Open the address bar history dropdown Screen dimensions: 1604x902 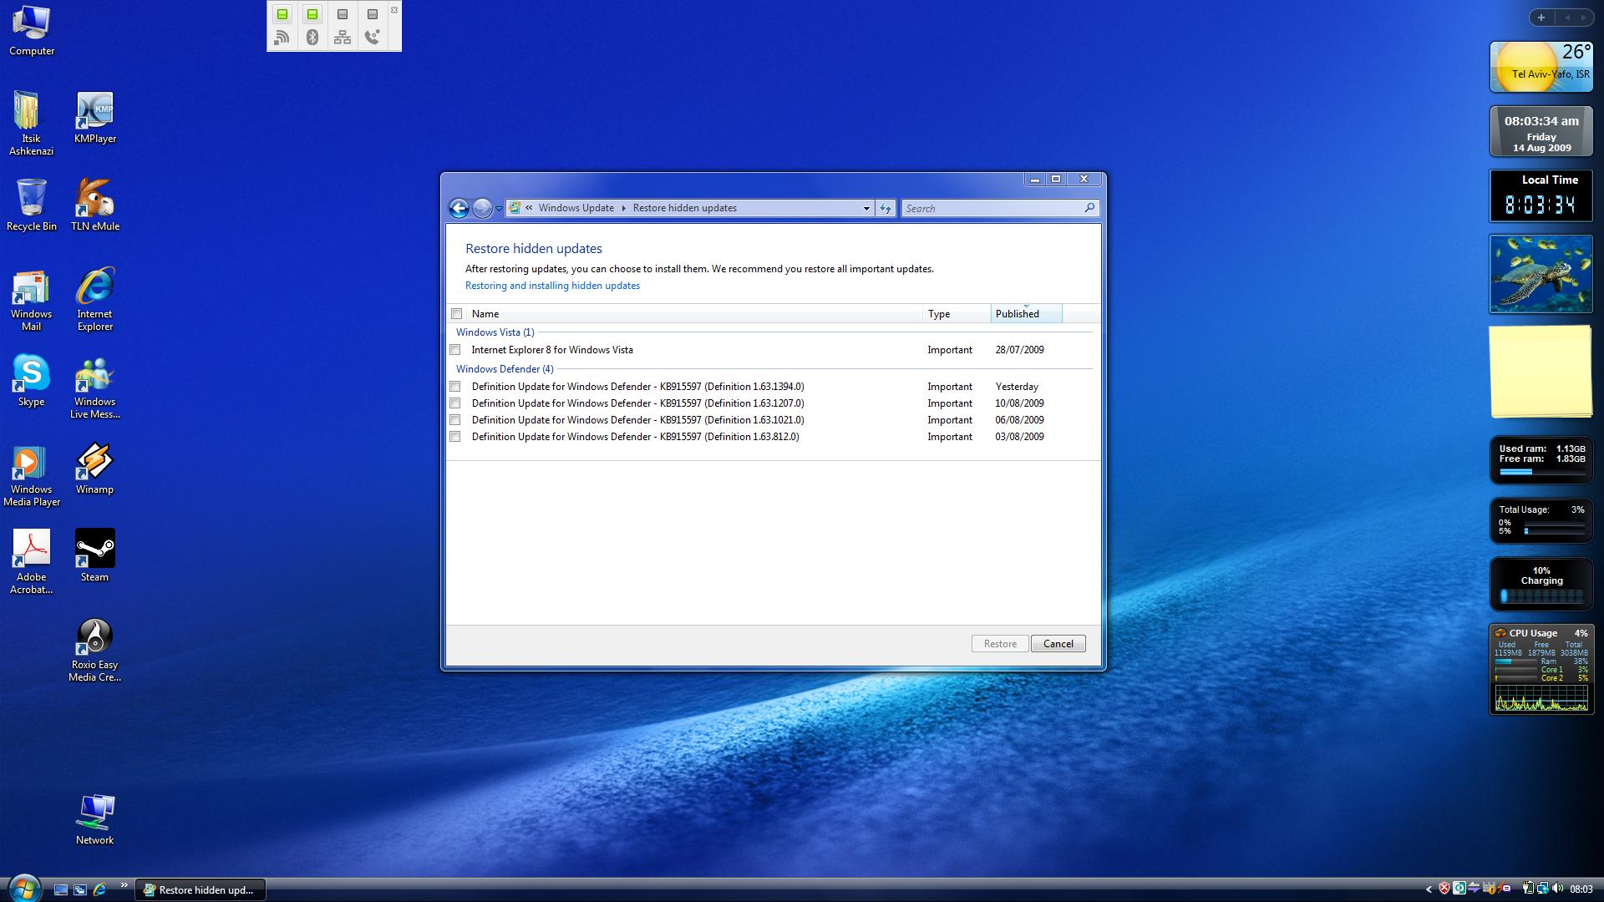(866, 209)
